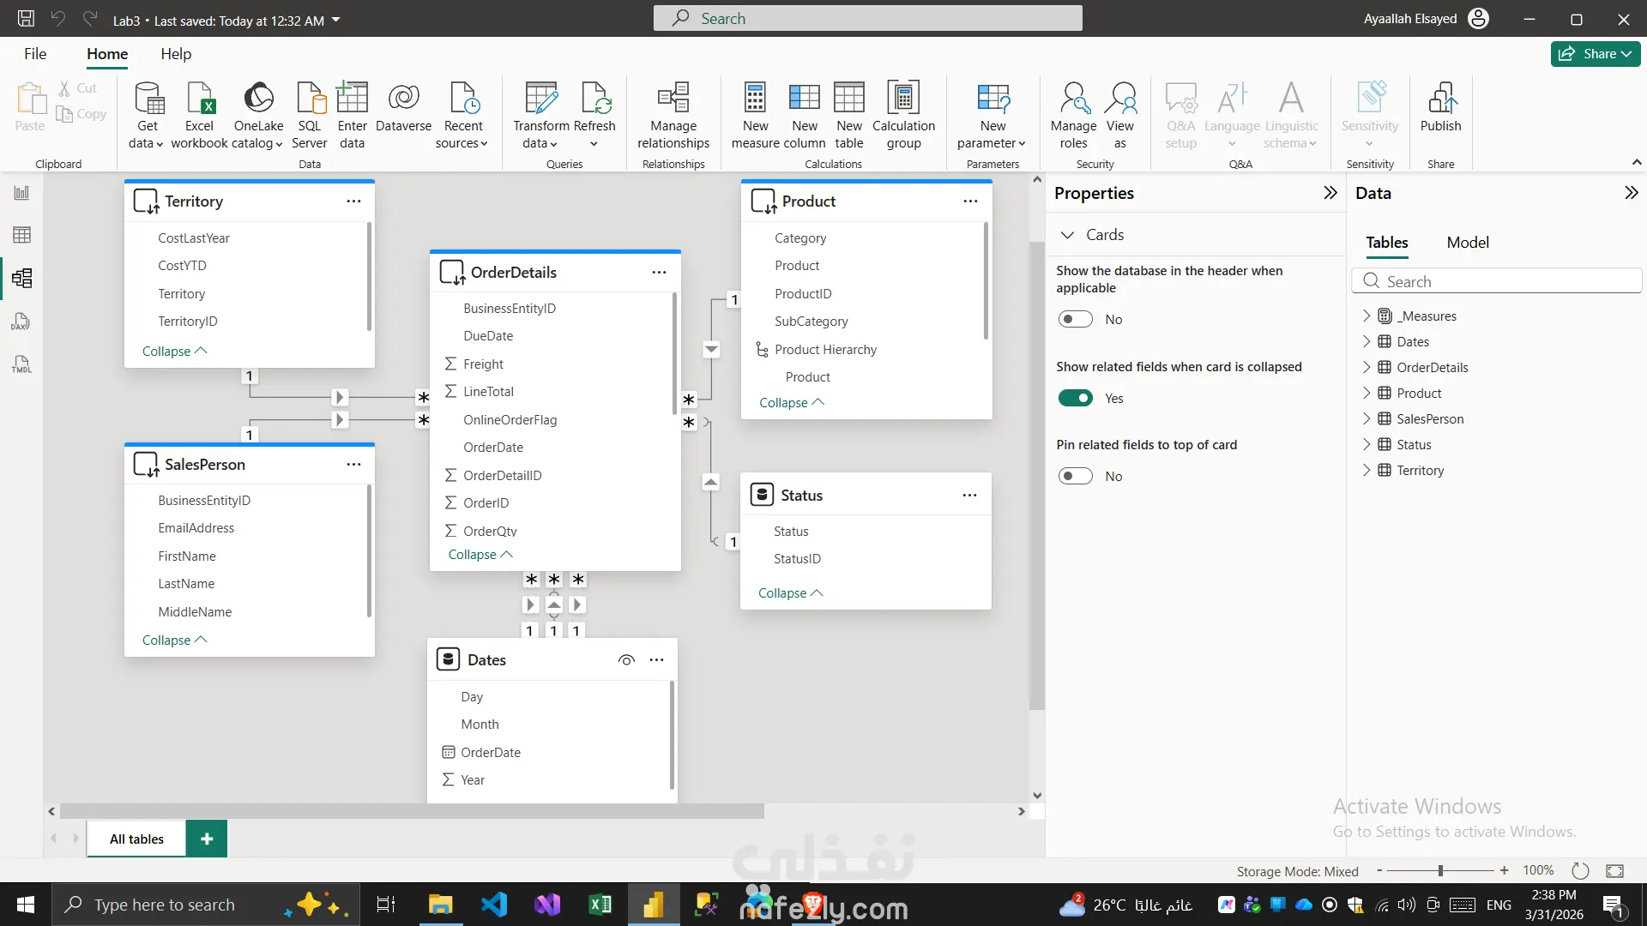Toggle Dates table visibility eye icon
1647x926 pixels.
click(626, 660)
